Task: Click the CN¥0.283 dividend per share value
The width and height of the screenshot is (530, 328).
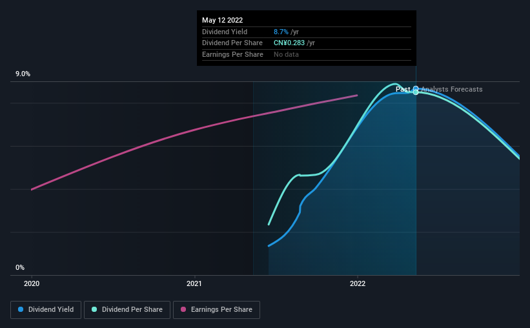Action: (x=289, y=43)
